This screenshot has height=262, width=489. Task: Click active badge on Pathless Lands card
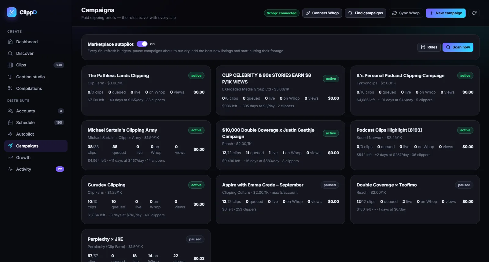pyautogui.click(x=196, y=76)
